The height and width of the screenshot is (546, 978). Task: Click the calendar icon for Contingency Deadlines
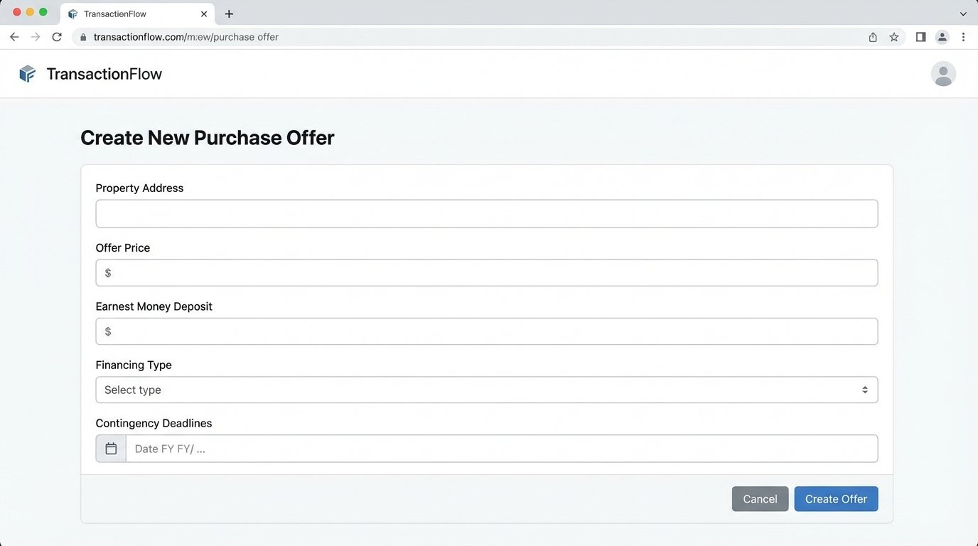coord(111,449)
